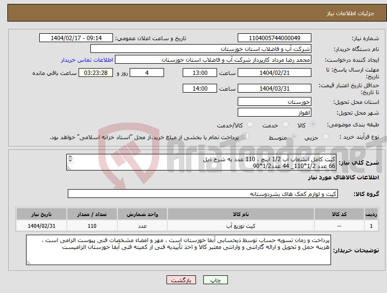Image resolution: width=387 pixels, height=293 pixels.
Task: Click the گروه کالا field کیت و لوازم
Action: tap(203, 194)
